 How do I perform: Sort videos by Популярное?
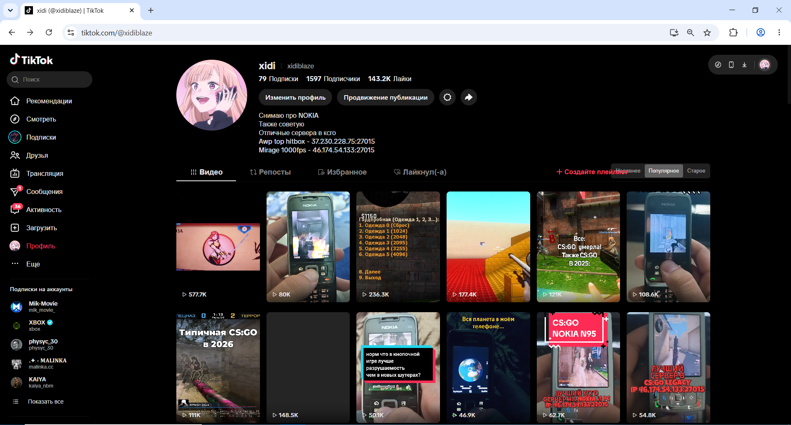coord(664,171)
